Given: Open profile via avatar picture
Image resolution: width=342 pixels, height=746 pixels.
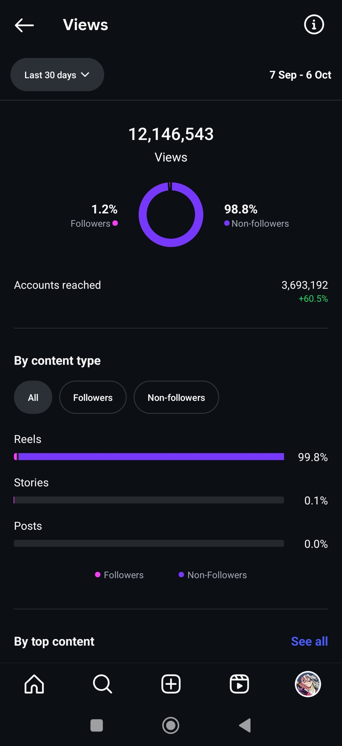Looking at the screenshot, I should (308, 684).
